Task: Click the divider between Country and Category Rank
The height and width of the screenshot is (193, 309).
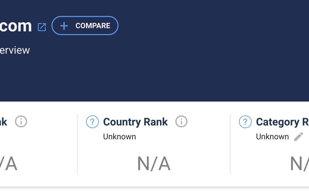Action: pos(230,144)
